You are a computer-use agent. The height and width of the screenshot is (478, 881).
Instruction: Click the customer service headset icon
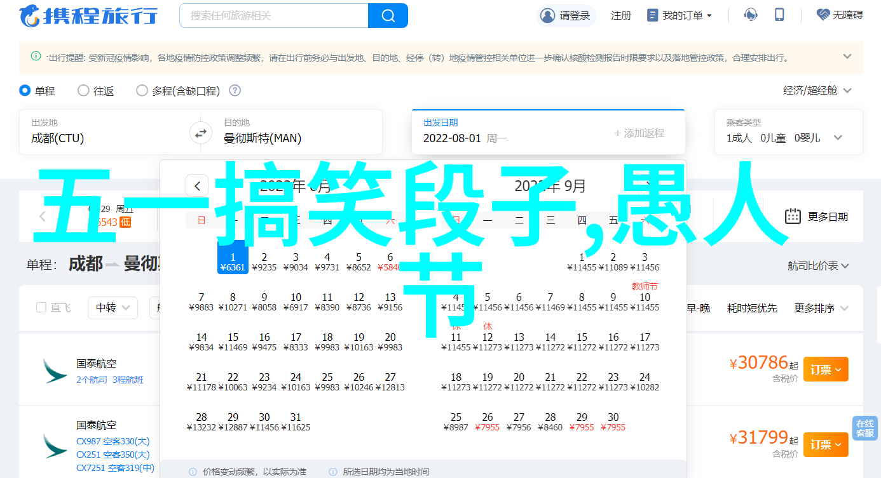pos(751,15)
